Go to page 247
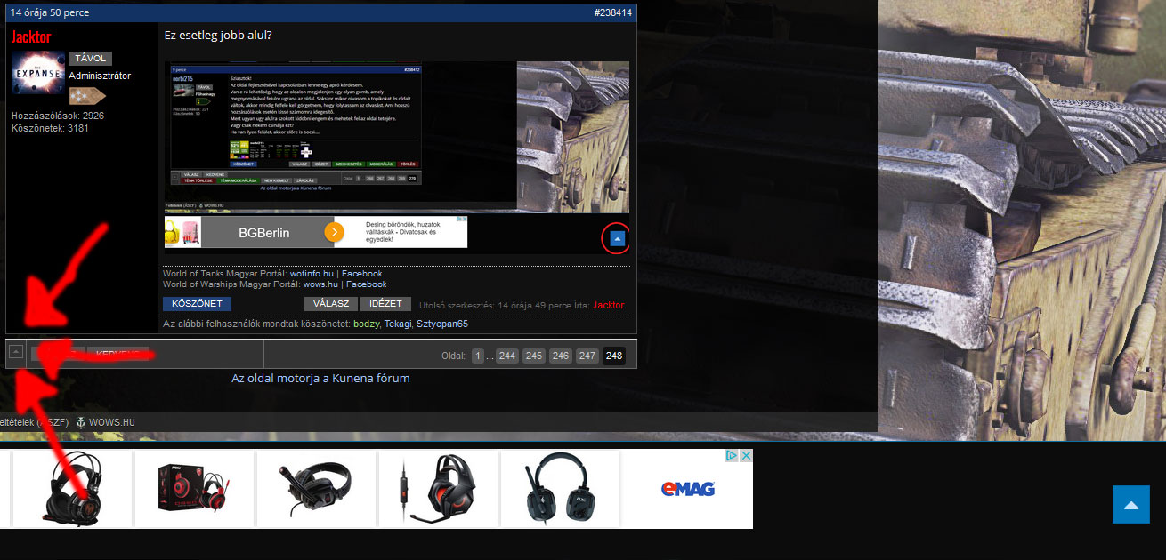Viewport: 1166px width, 560px height. [587, 356]
